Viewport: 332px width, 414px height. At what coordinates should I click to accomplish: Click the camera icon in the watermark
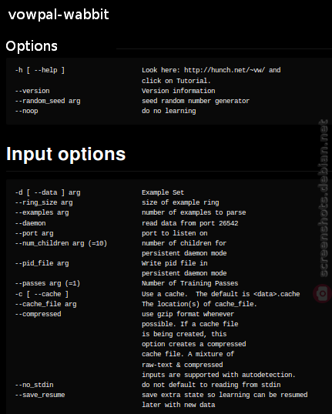coord(323,293)
